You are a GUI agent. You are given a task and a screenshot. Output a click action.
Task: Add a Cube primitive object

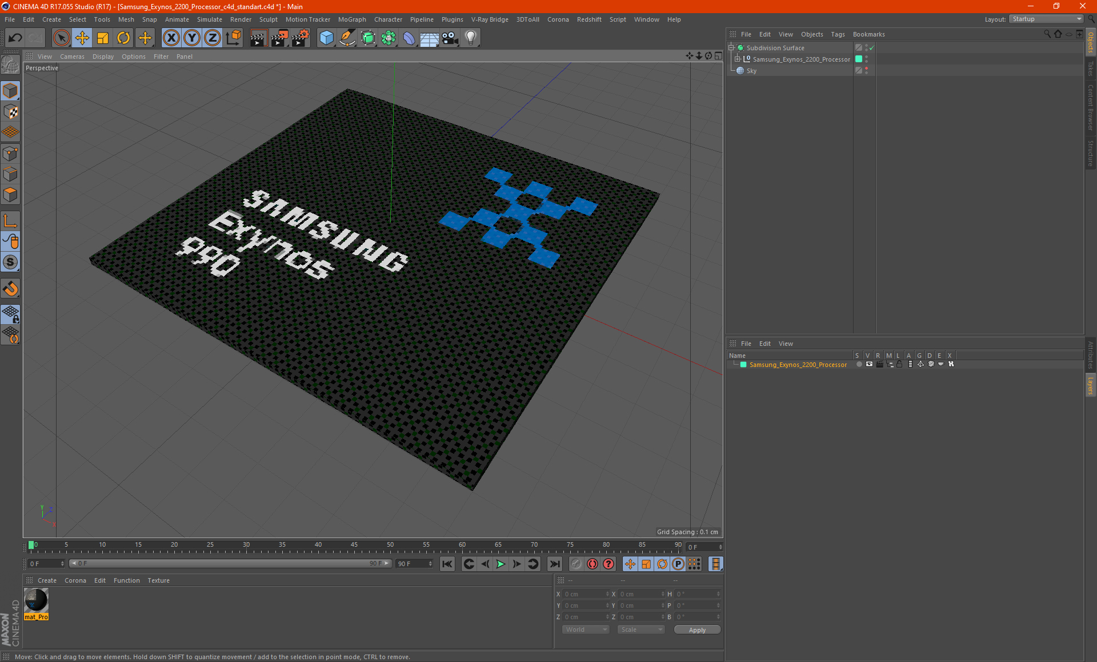point(326,38)
